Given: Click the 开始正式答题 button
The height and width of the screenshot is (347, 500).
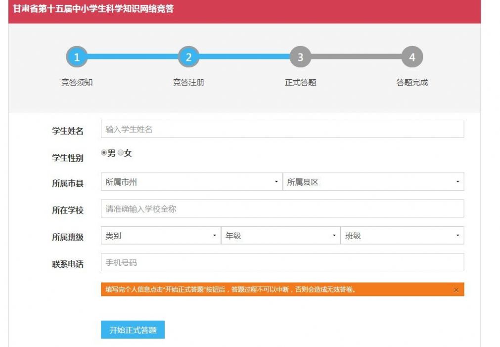Looking at the screenshot, I should (x=132, y=329).
